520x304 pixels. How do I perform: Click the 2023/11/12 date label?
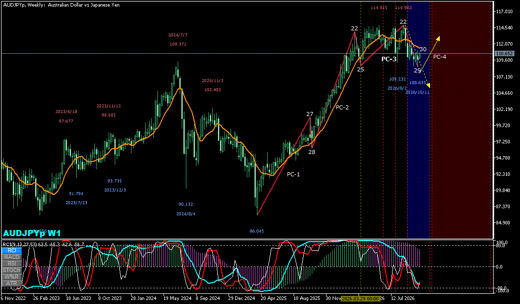[x=109, y=106]
